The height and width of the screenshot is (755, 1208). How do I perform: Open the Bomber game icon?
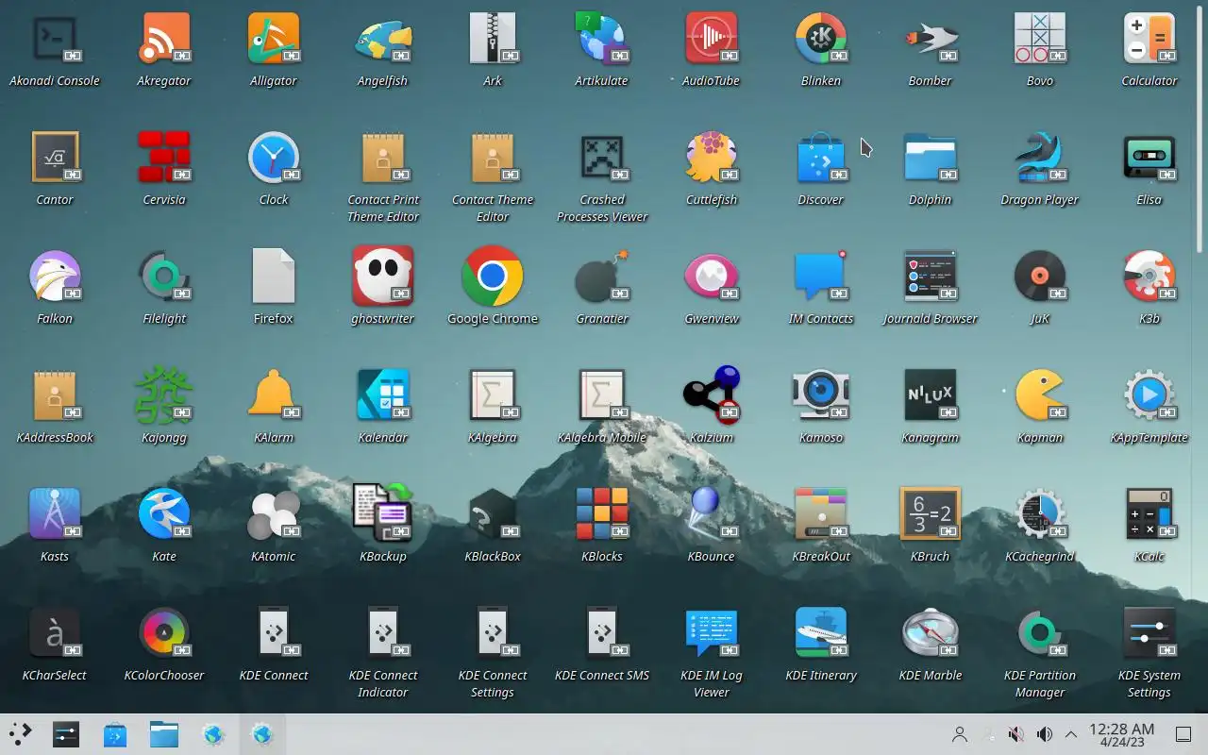coord(931,38)
